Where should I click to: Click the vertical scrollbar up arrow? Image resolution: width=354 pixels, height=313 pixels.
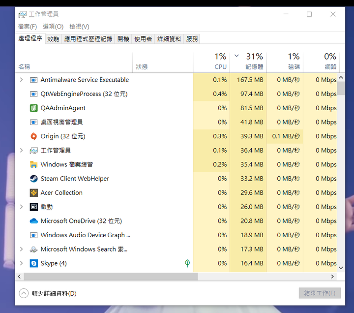pos(341,78)
